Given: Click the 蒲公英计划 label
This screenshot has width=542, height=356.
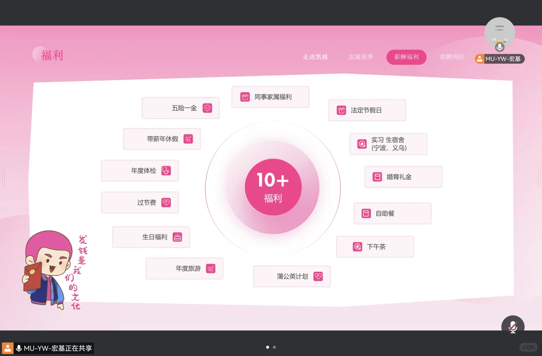Looking at the screenshot, I should click(292, 276).
